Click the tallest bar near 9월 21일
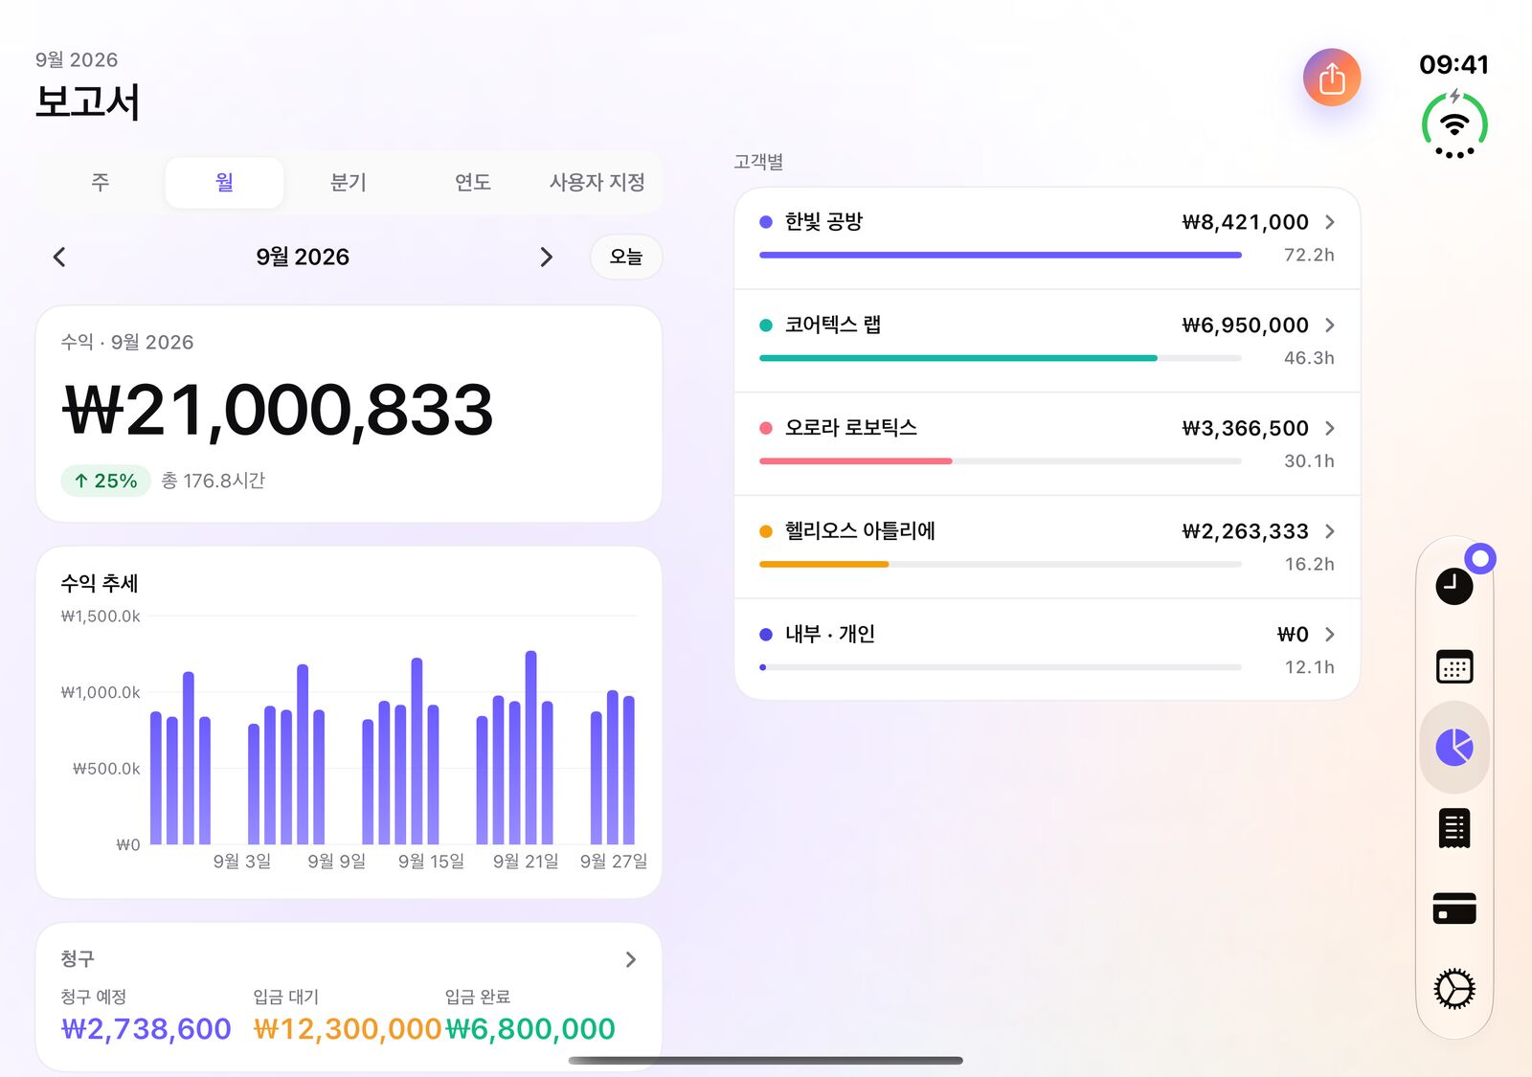 point(530,748)
